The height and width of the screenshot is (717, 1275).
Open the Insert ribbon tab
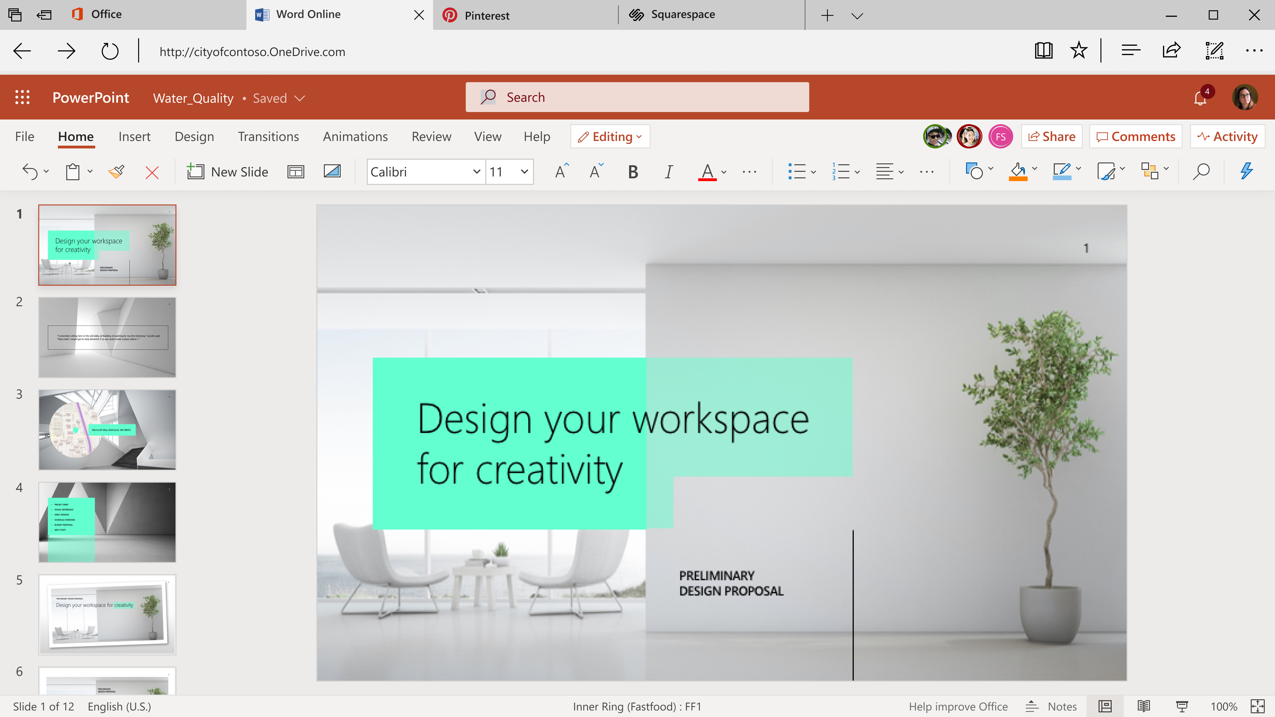click(x=134, y=137)
